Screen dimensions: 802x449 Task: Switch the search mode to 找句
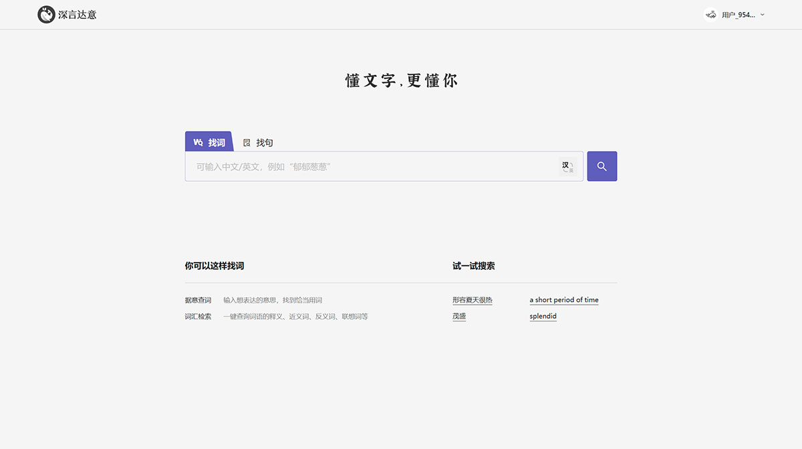(x=257, y=142)
